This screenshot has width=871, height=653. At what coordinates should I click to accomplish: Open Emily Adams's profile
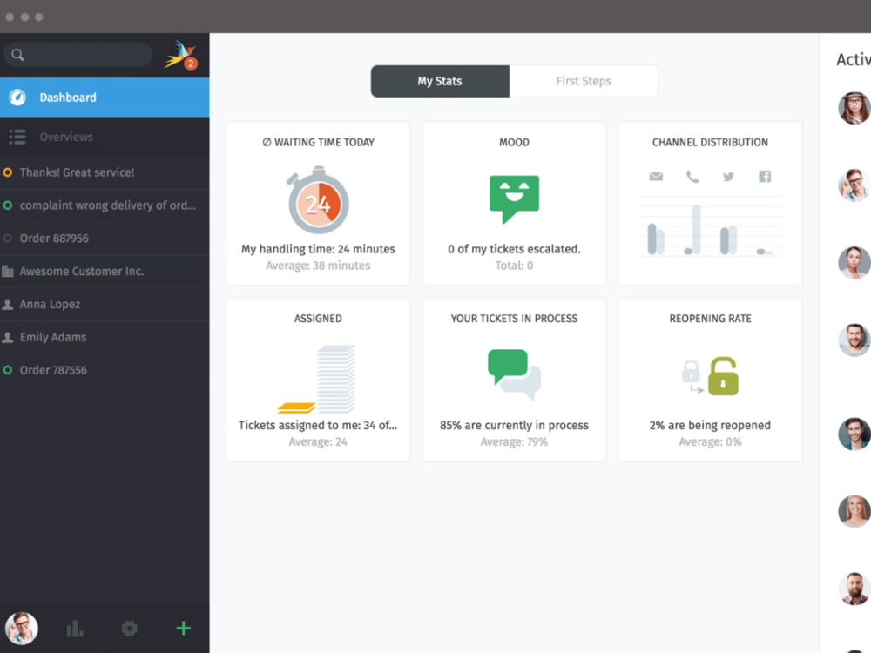105,337
